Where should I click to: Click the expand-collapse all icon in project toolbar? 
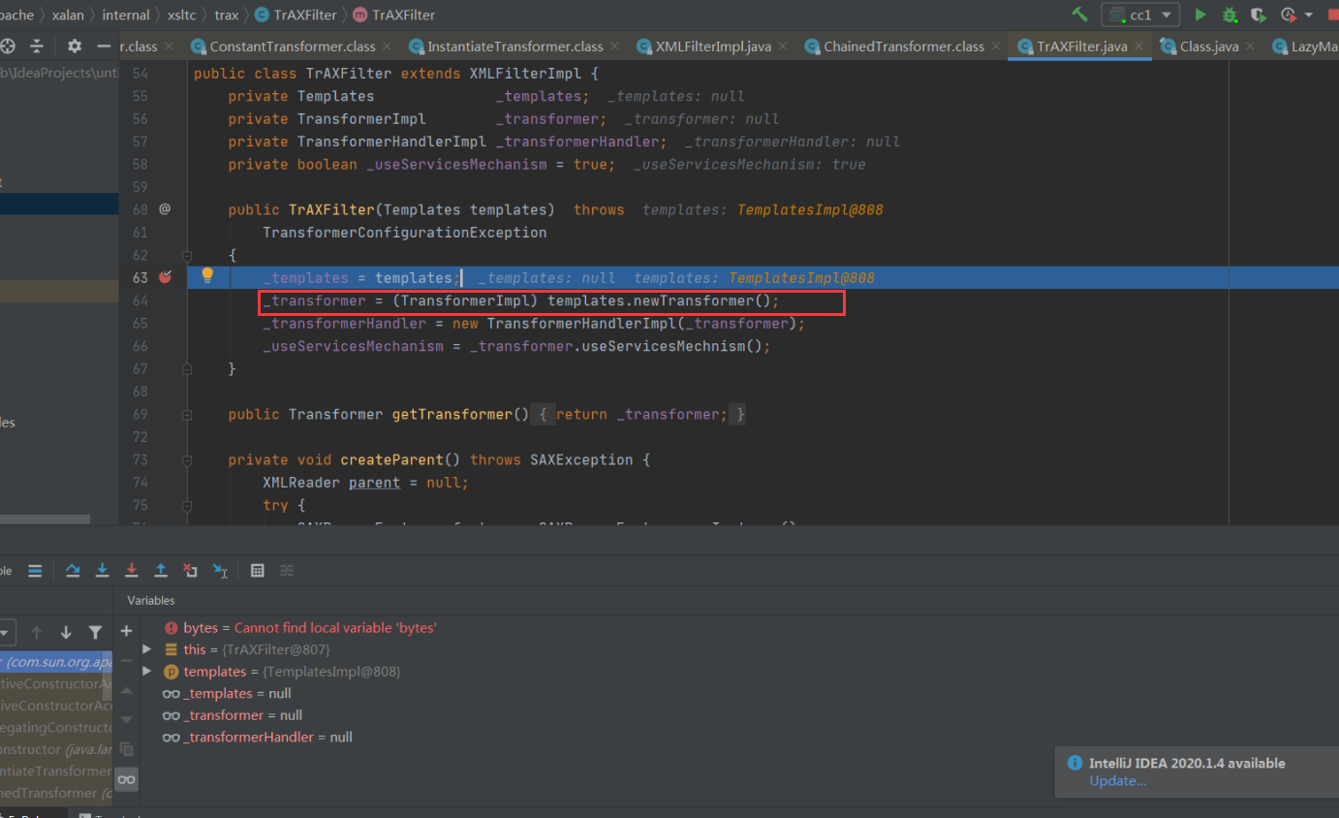click(37, 46)
